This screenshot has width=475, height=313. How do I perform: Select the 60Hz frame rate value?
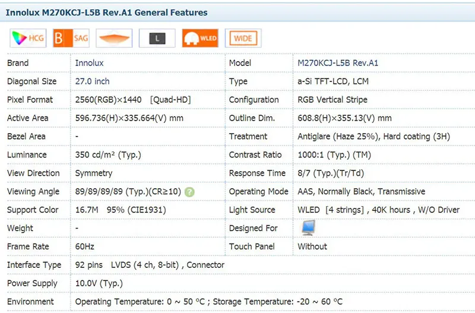coord(84,246)
